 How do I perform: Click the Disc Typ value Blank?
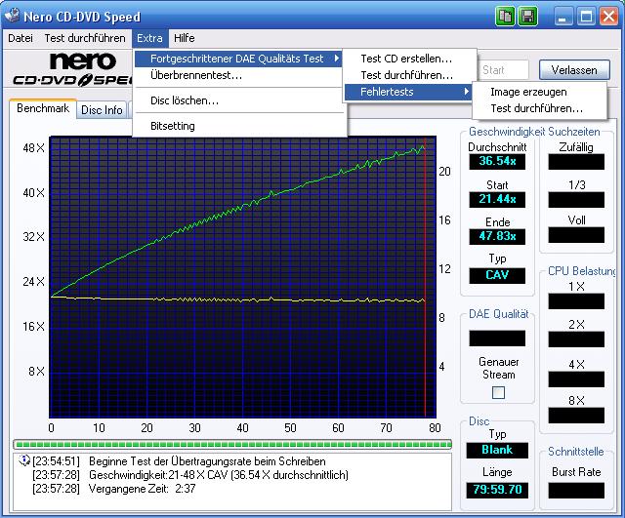pos(497,450)
